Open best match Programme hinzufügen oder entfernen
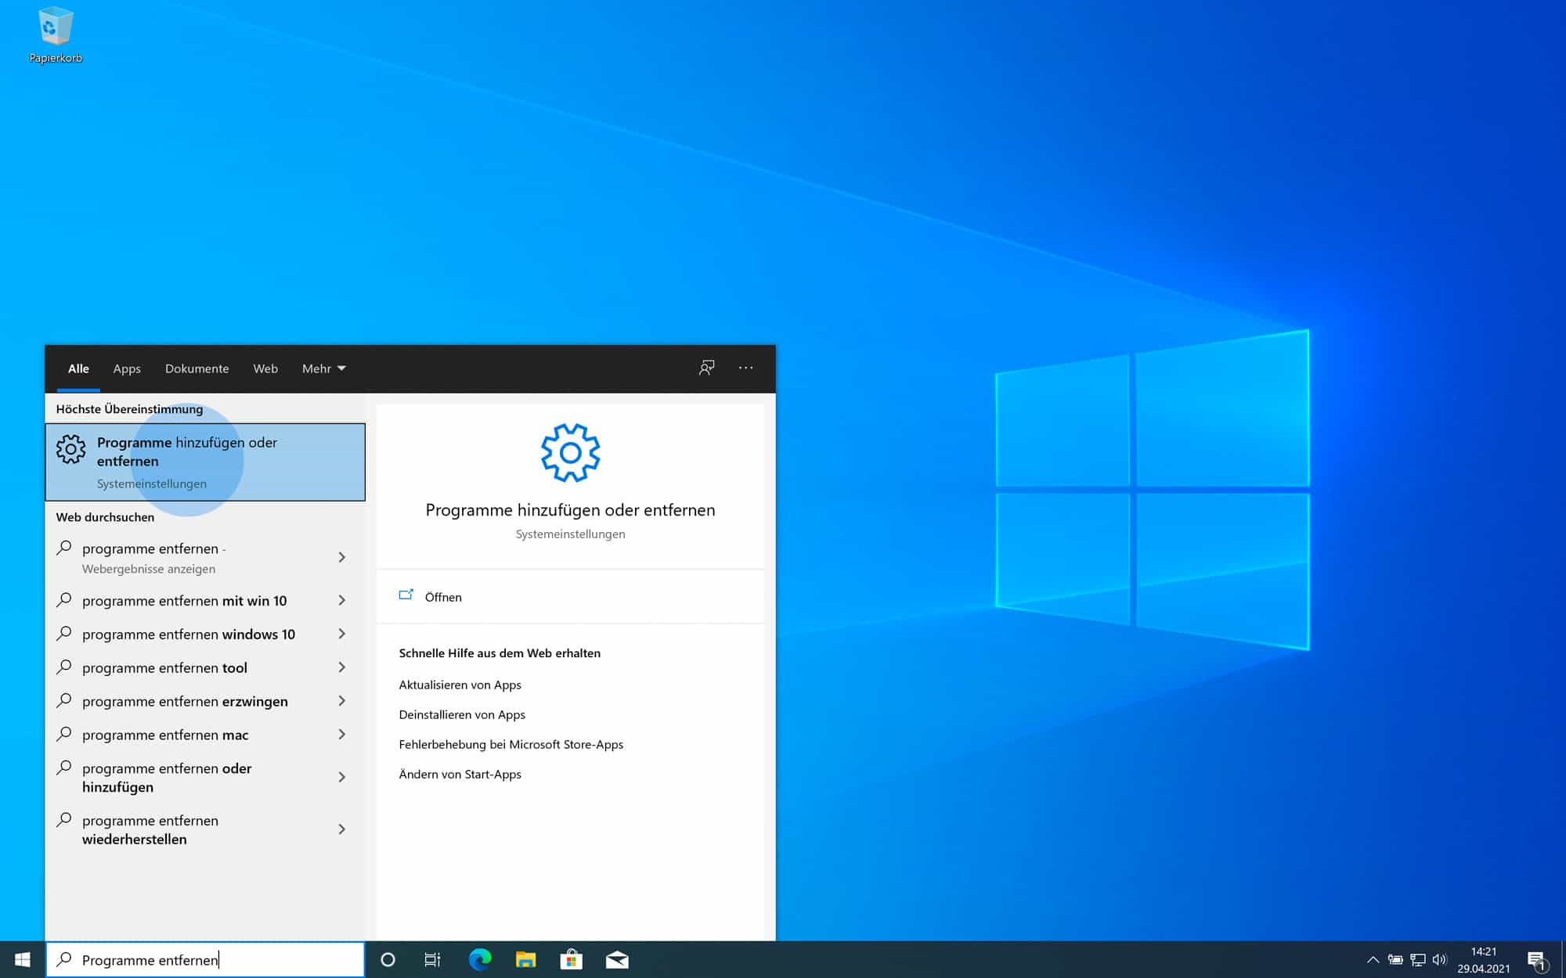The image size is (1566, 978). pyautogui.click(x=205, y=462)
